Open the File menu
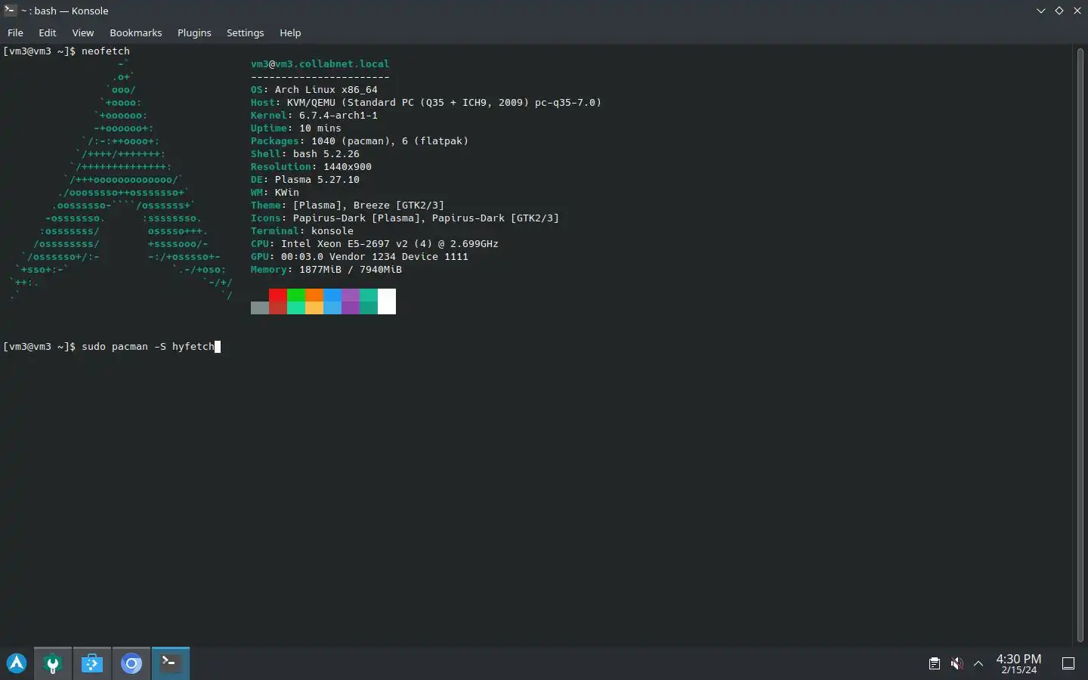 [15, 32]
